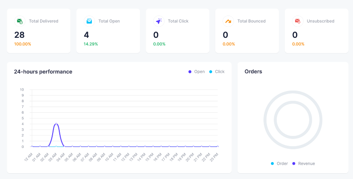Click the 24-hours performance heading
353x179 pixels.
[x=43, y=72]
